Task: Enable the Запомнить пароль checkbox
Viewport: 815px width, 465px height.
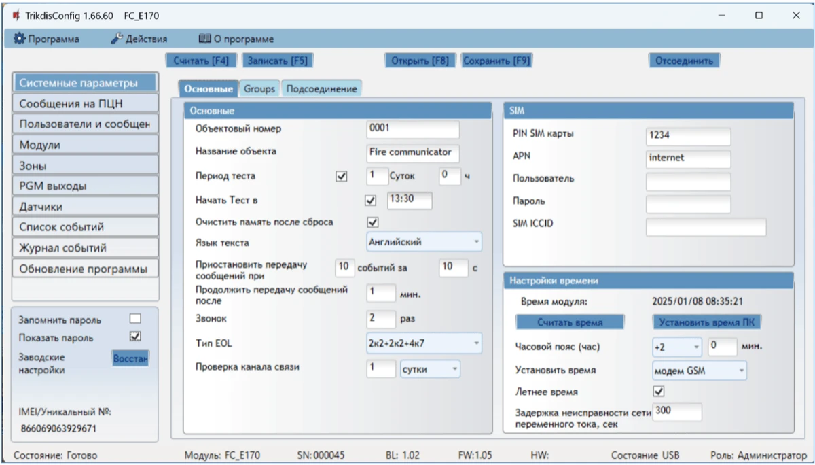Action: point(135,319)
